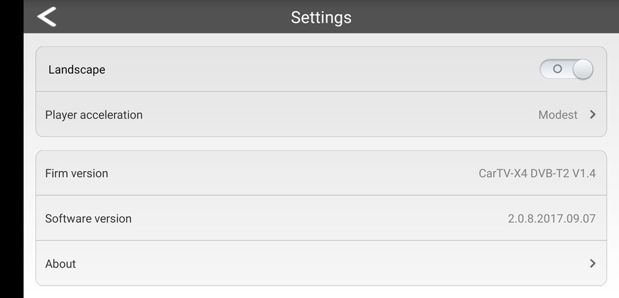Open About using its right chevron
This screenshot has width=619, height=298.
click(x=592, y=263)
